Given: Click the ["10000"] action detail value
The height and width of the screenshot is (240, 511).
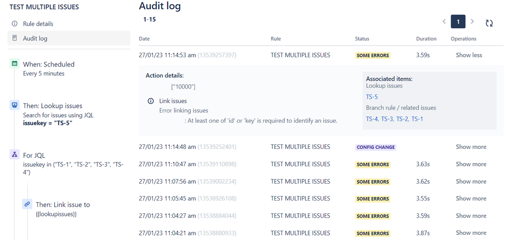Looking at the screenshot, I should click(183, 87).
